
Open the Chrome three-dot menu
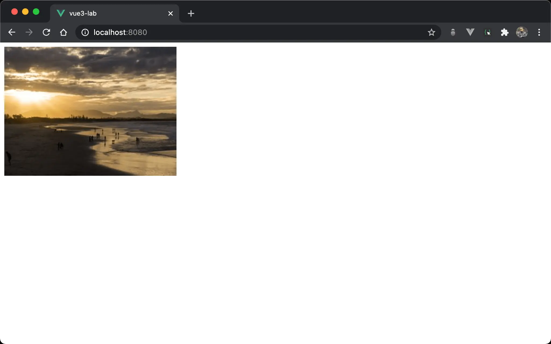pyautogui.click(x=539, y=32)
